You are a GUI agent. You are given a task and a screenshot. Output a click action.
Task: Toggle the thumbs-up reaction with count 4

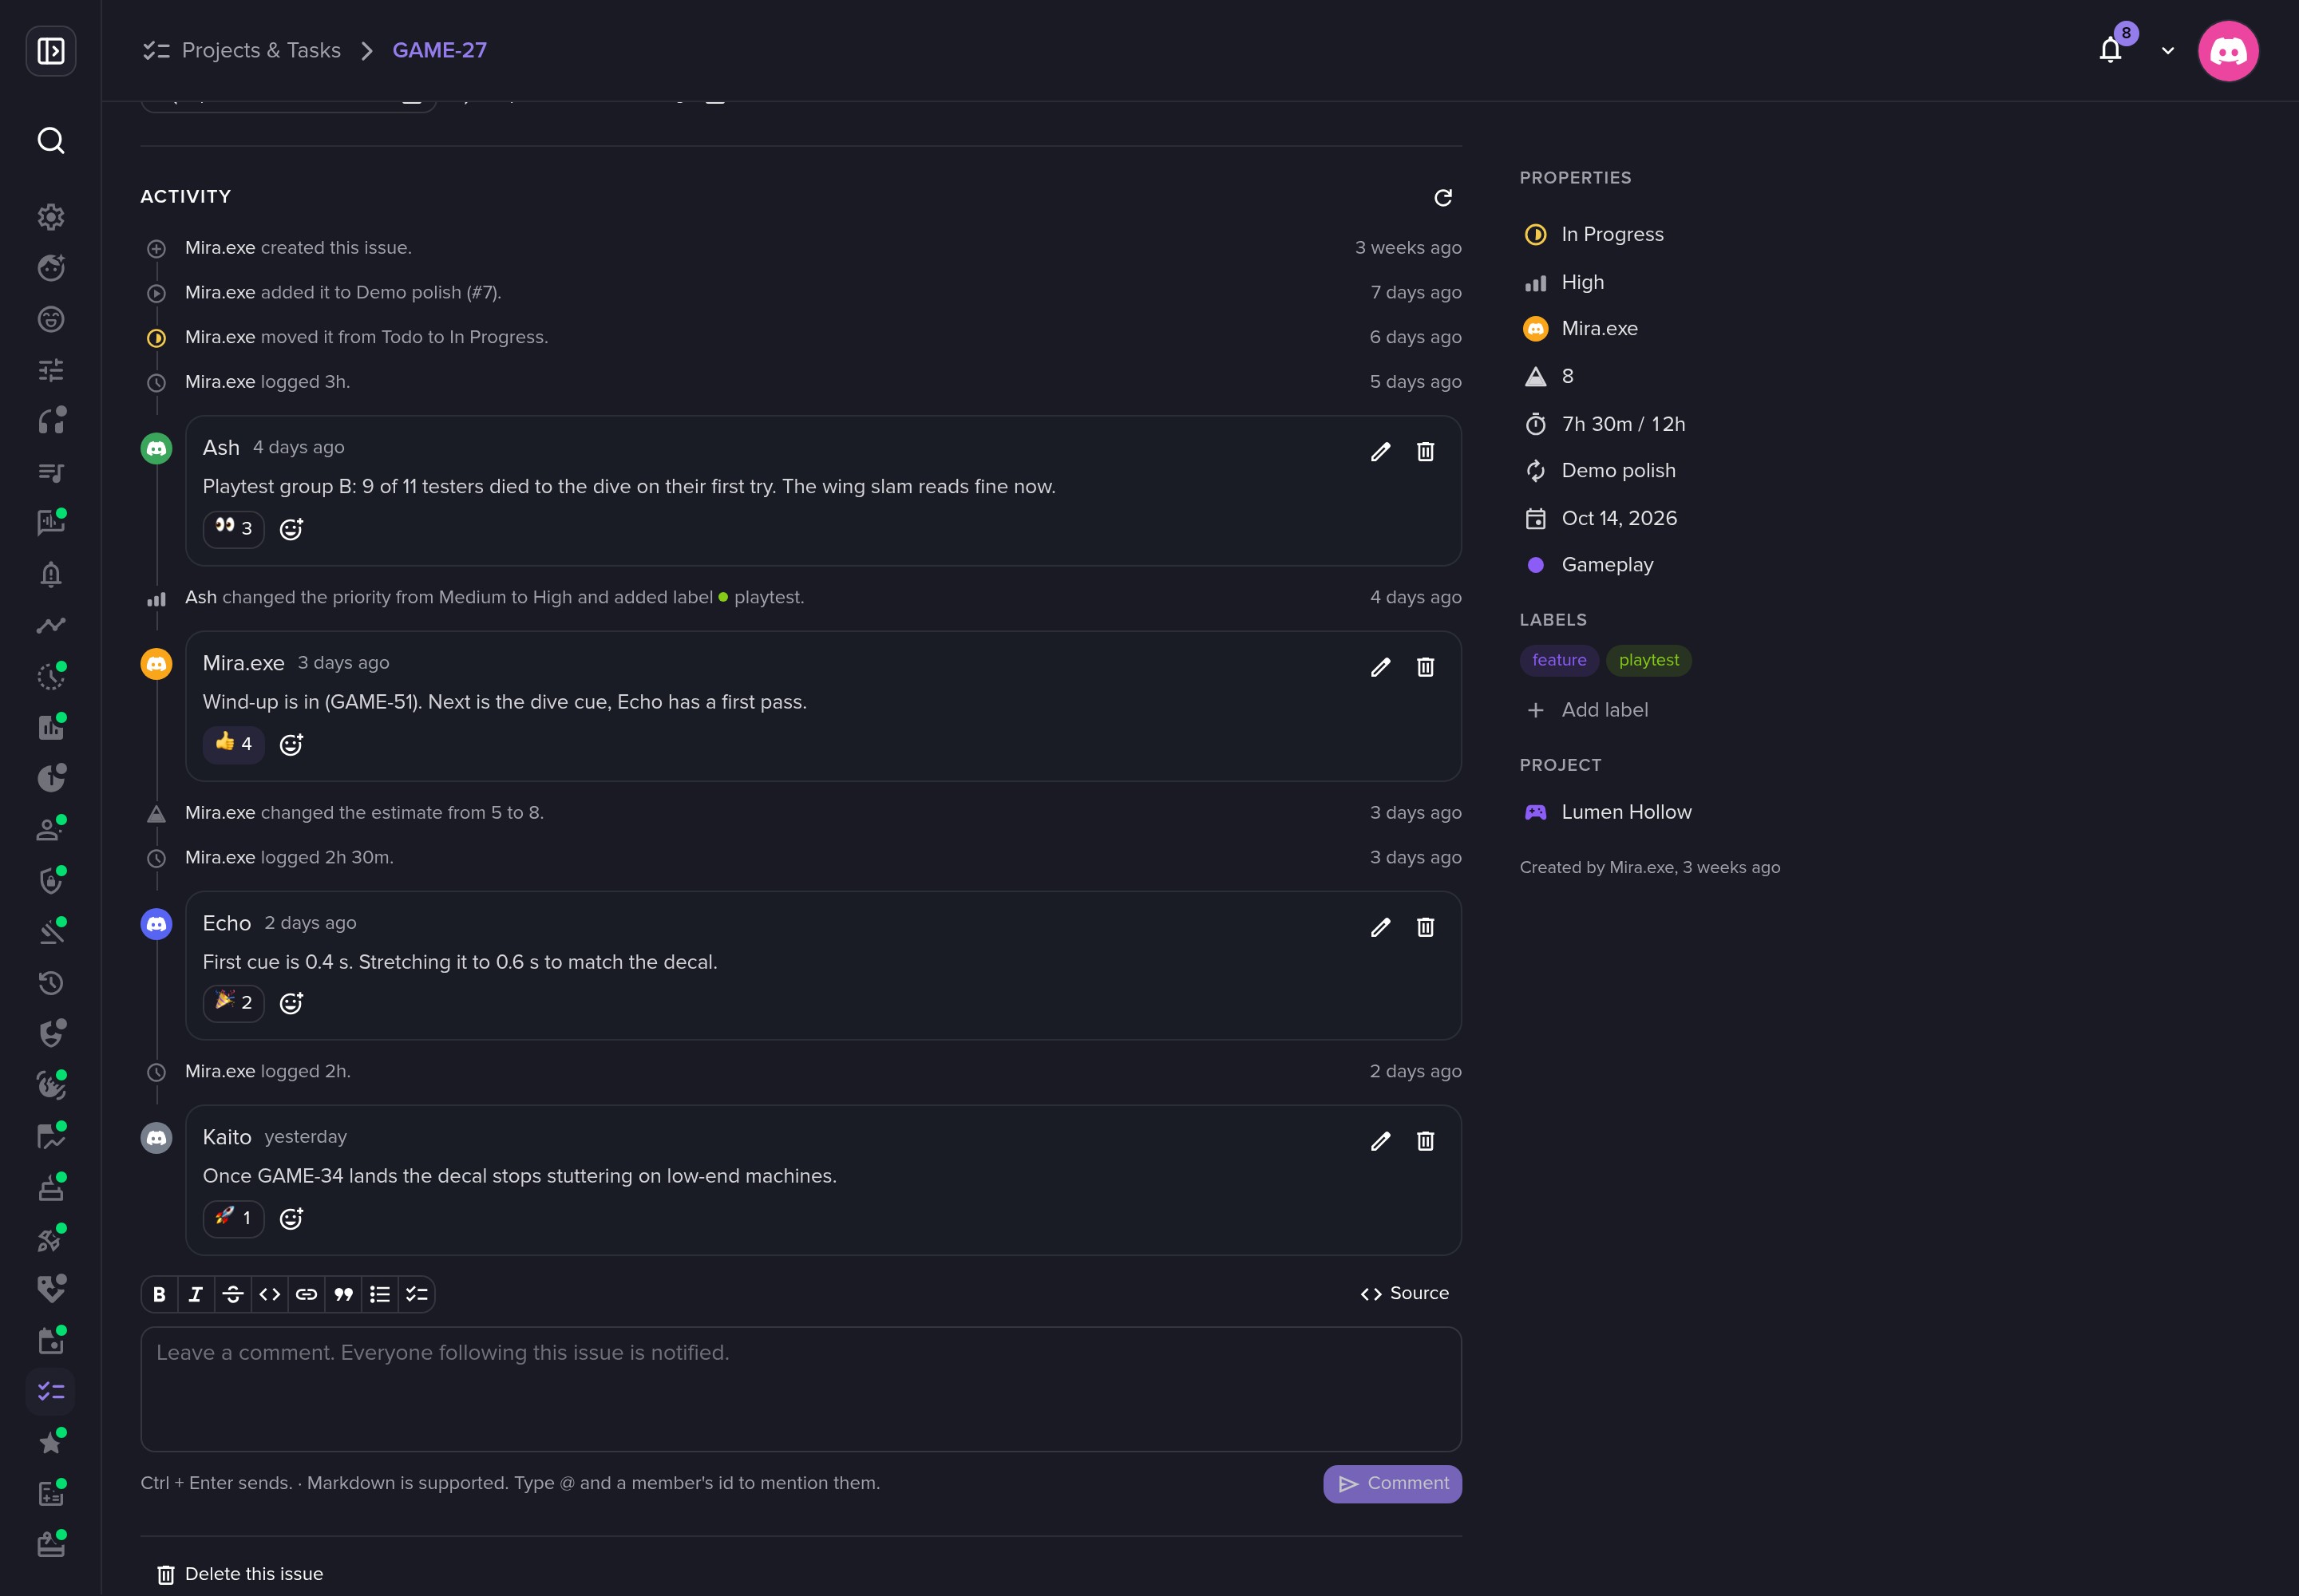click(x=233, y=744)
